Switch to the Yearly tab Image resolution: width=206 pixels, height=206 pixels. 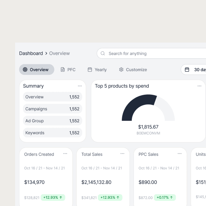click(x=97, y=69)
